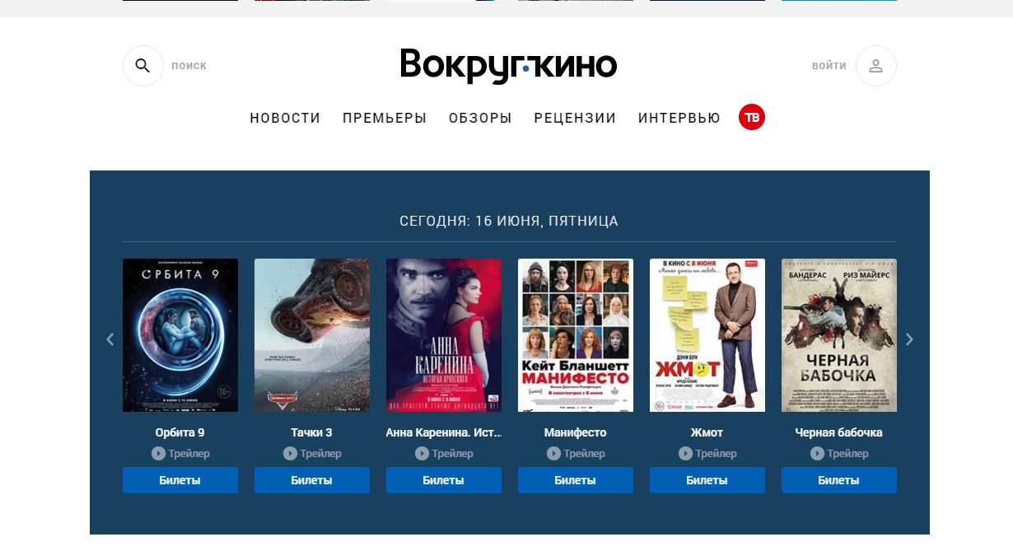Open the Черная бабочка poster
The height and width of the screenshot is (551, 1013).
click(x=839, y=335)
